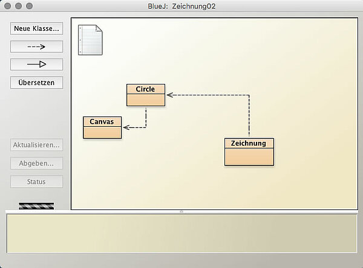363x268 pixels.
Task: Select the Circle class box
Action: pos(145,95)
